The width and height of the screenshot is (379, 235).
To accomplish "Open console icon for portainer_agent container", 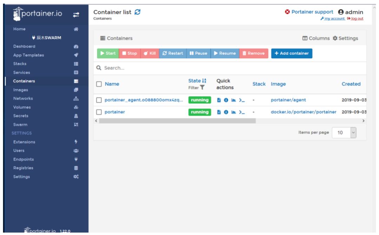I will point(242,100).
